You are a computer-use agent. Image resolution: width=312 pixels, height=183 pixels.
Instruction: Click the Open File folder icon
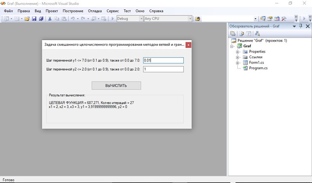pyautogui.click(x=27, y=19)
